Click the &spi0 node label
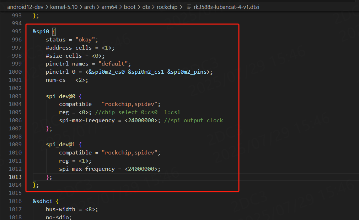Image resolution: width=359 pixels, height=220 pixels. [x=41, y=32]
